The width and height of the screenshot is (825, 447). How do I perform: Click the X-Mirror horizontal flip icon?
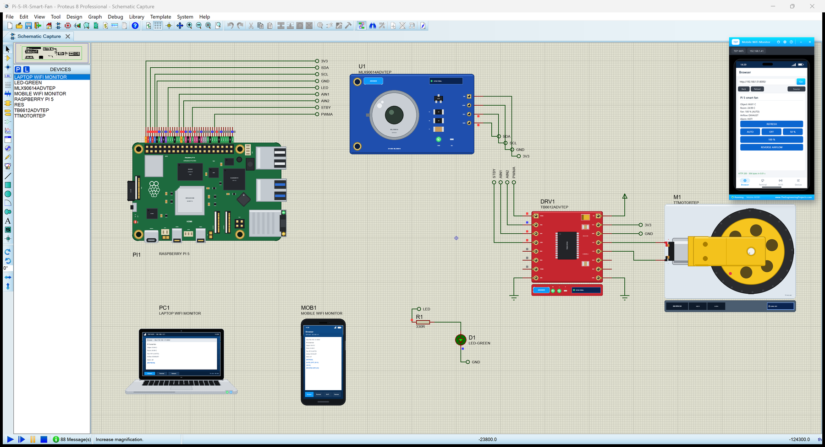(x=8, y=277)
